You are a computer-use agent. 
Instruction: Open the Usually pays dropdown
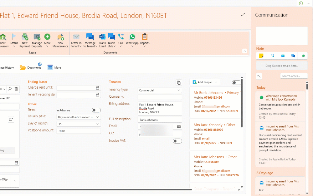tap(78, 117)
